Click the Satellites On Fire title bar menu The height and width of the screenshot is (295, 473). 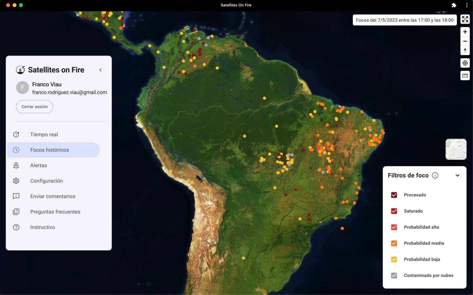[466, 5]
